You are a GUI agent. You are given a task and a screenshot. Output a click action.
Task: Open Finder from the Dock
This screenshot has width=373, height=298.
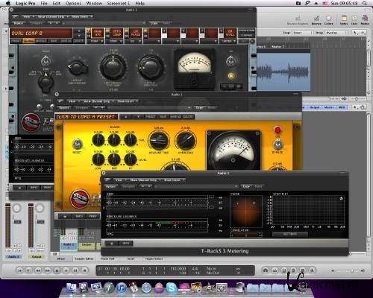(71, 288)
